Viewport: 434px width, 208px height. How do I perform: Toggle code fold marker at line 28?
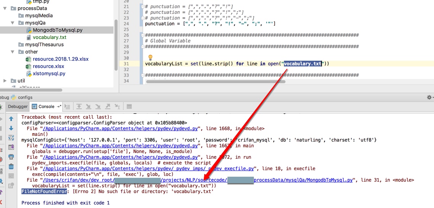tap(142, 47)
